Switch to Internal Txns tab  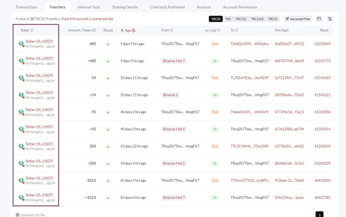tap(89, 7)
